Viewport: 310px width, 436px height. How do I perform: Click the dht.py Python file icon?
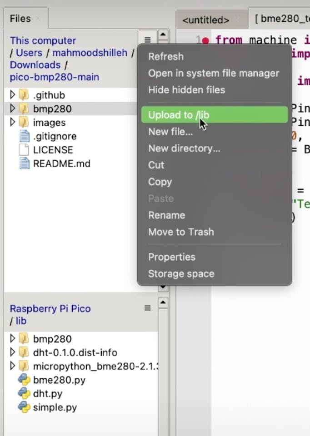[24, 393]
